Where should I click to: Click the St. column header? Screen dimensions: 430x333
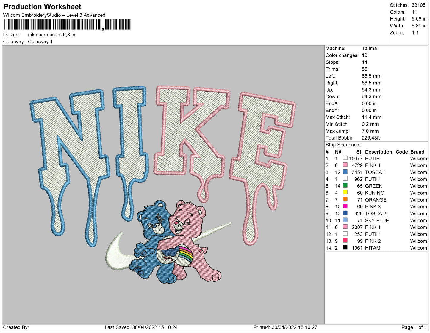pyautogui.click(x=359, y=152)
